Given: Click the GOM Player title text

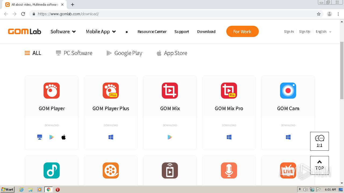Looking at the screenshot, I should pos(52,109).
